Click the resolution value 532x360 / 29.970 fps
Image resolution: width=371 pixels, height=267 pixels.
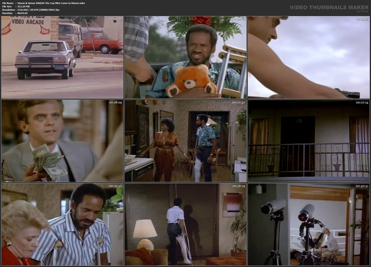pyautogui.click(x=38, y=10)
